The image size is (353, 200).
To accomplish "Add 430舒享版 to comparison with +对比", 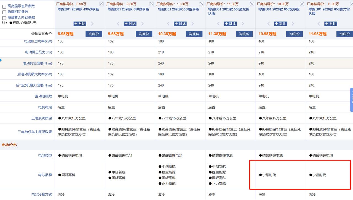I will tap(80, 24).
